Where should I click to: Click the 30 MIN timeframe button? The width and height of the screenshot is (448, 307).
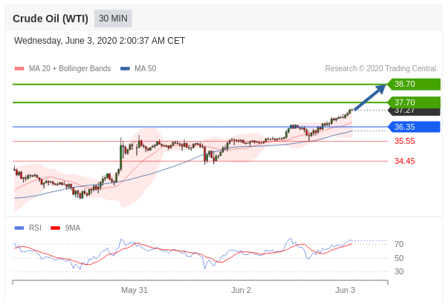(113, 19)
